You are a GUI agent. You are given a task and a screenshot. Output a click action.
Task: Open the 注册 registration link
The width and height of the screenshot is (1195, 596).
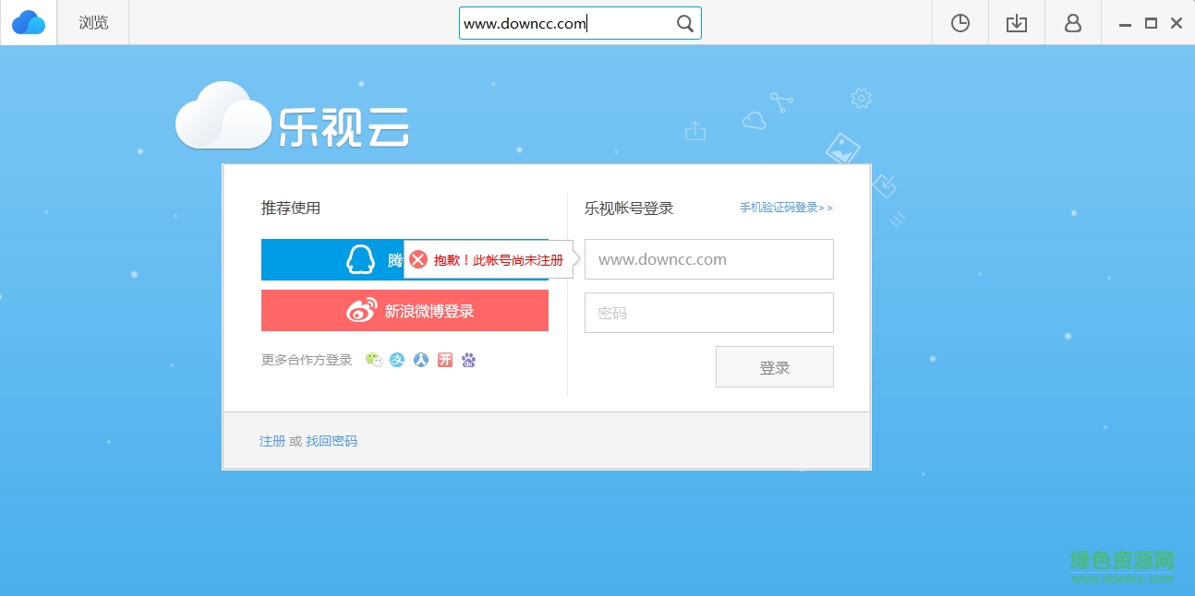(x=272, y=441)
